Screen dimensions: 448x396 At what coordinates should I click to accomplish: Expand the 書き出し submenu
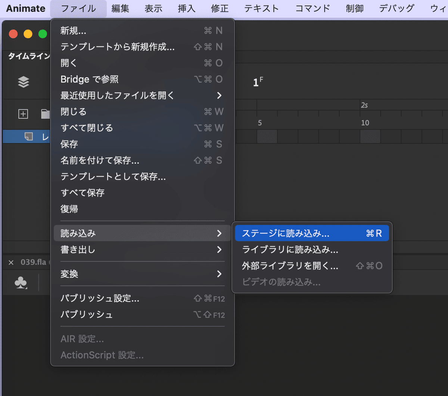point(142,249)
